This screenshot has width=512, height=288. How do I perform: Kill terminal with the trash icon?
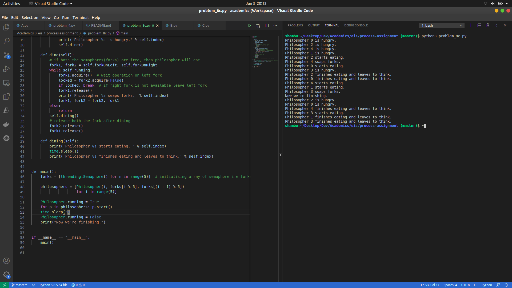tap(488, 25)
